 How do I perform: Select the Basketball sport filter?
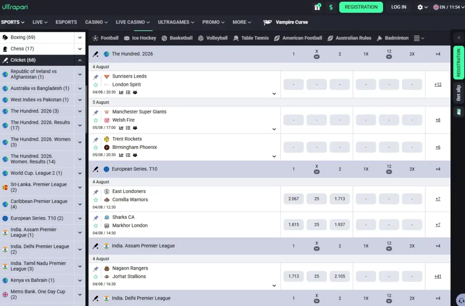pyautogui.click(x=177, y=38)
